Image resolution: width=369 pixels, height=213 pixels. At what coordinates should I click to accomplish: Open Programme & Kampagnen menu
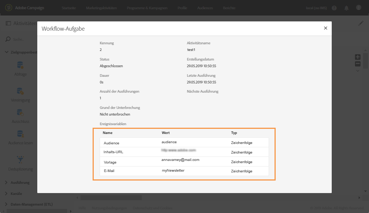(147, 8)
